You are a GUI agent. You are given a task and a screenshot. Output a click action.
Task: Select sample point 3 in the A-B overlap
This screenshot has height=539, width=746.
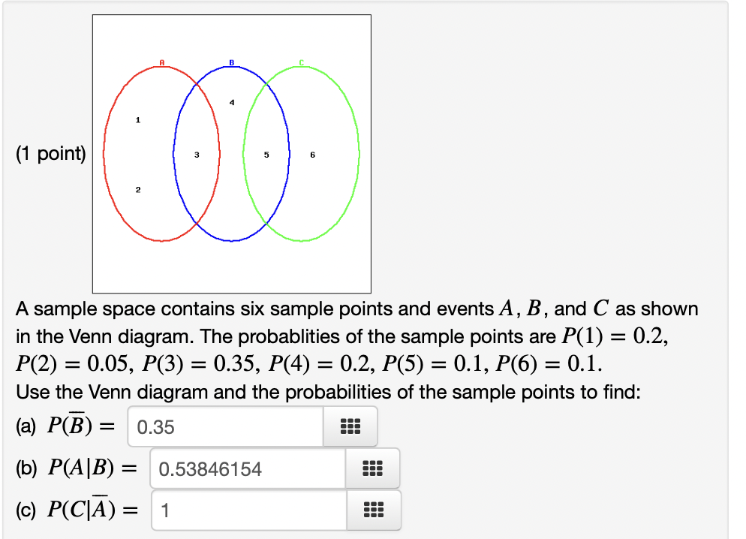(x=197, y=155)
